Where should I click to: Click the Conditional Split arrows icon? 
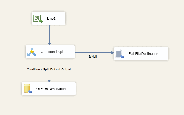point(32,52)
